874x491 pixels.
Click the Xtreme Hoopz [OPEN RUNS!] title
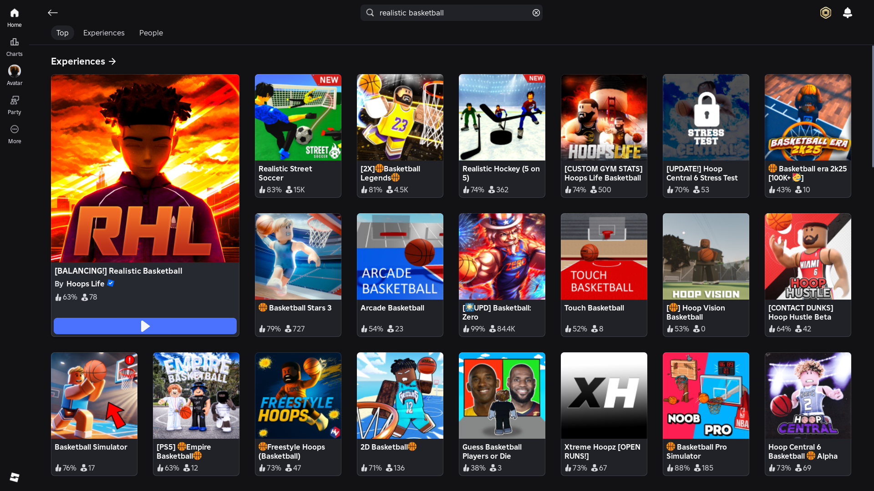602,451
